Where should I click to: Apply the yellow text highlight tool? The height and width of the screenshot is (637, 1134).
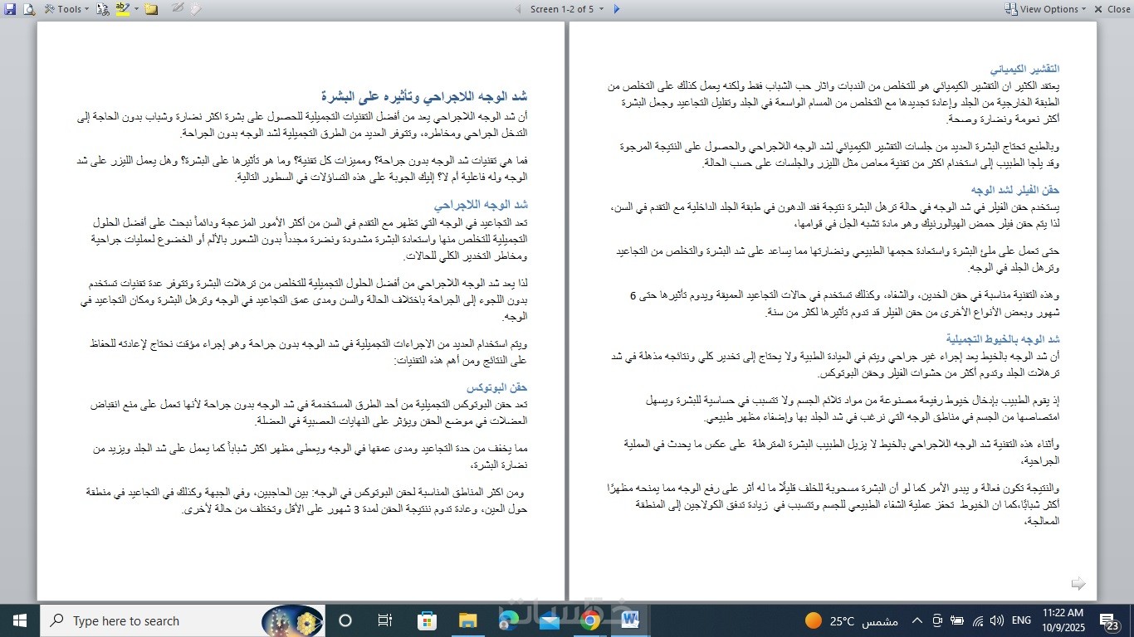(x=122, y=9)
